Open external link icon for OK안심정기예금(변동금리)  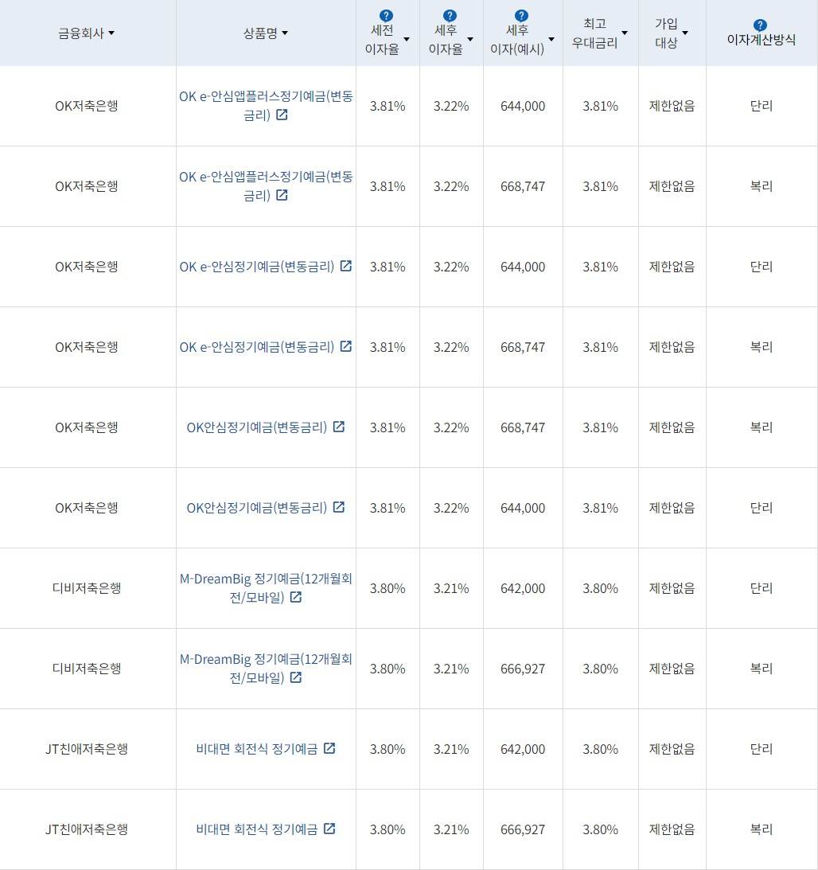tap(339, 427)
